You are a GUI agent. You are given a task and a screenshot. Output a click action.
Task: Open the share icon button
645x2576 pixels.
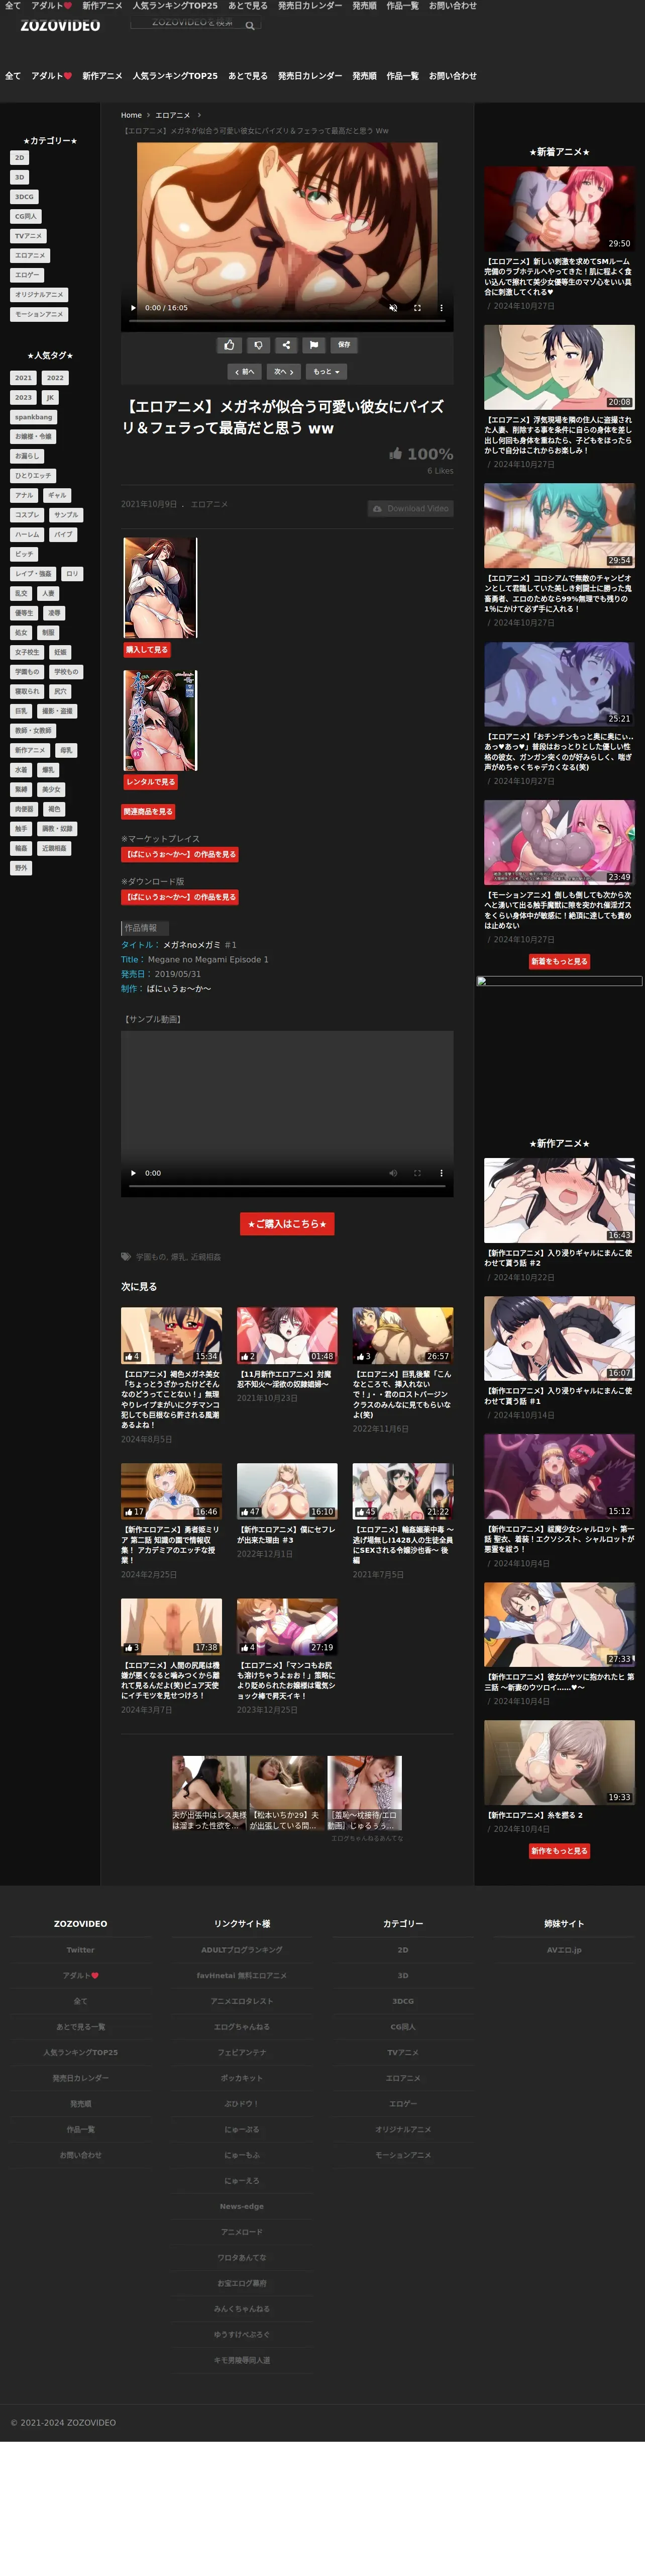coord(285,345)
